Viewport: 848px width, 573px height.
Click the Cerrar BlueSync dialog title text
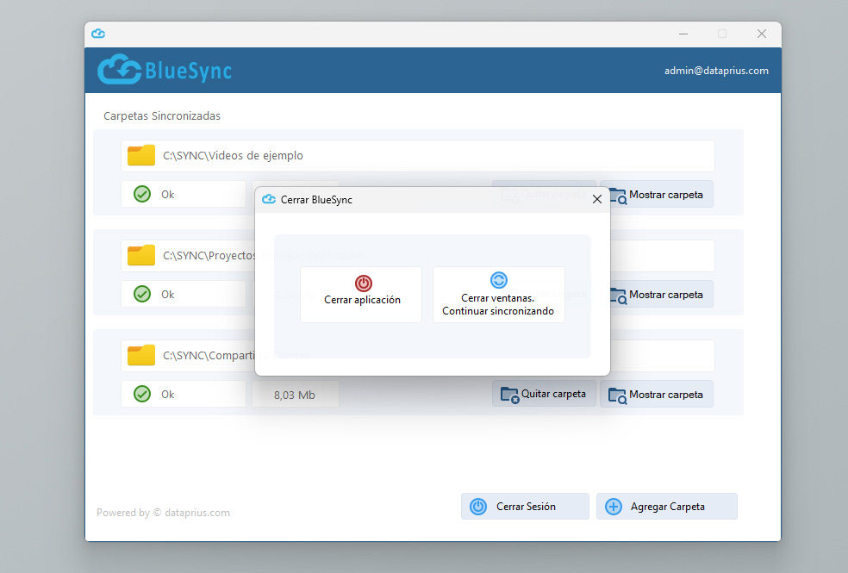(316, 200)
